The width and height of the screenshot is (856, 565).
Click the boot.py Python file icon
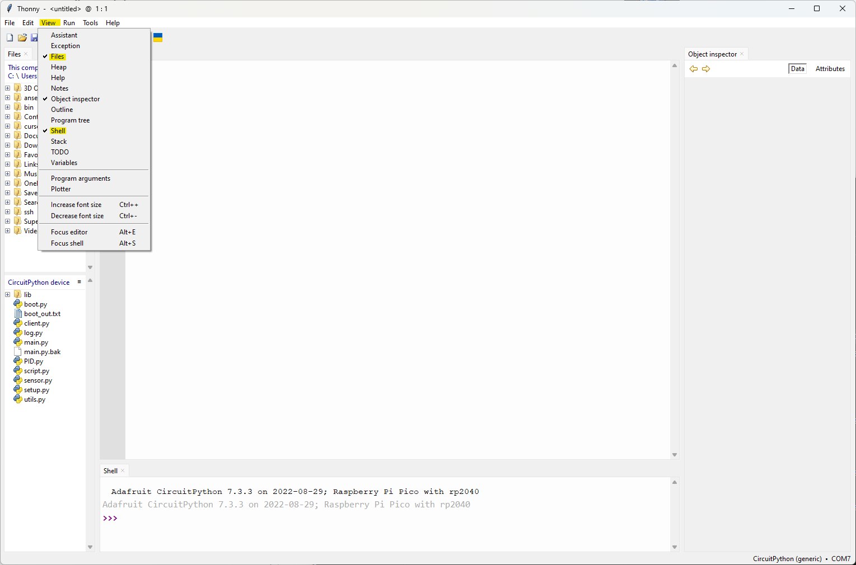coord(18,304)
